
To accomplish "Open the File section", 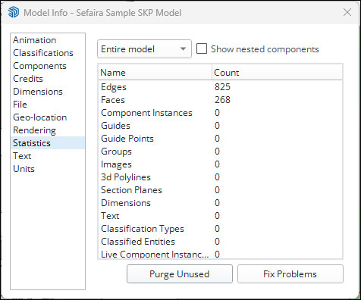I will (48, 105).
